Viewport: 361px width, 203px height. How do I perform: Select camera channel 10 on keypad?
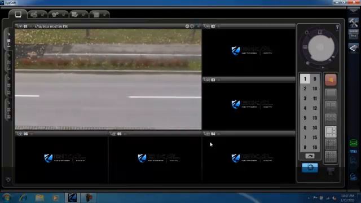(x=315, y=89)
